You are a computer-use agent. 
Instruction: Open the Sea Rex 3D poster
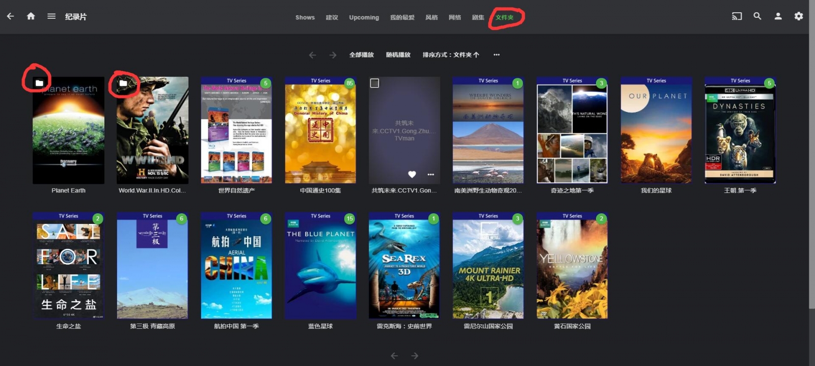(404, 266)
